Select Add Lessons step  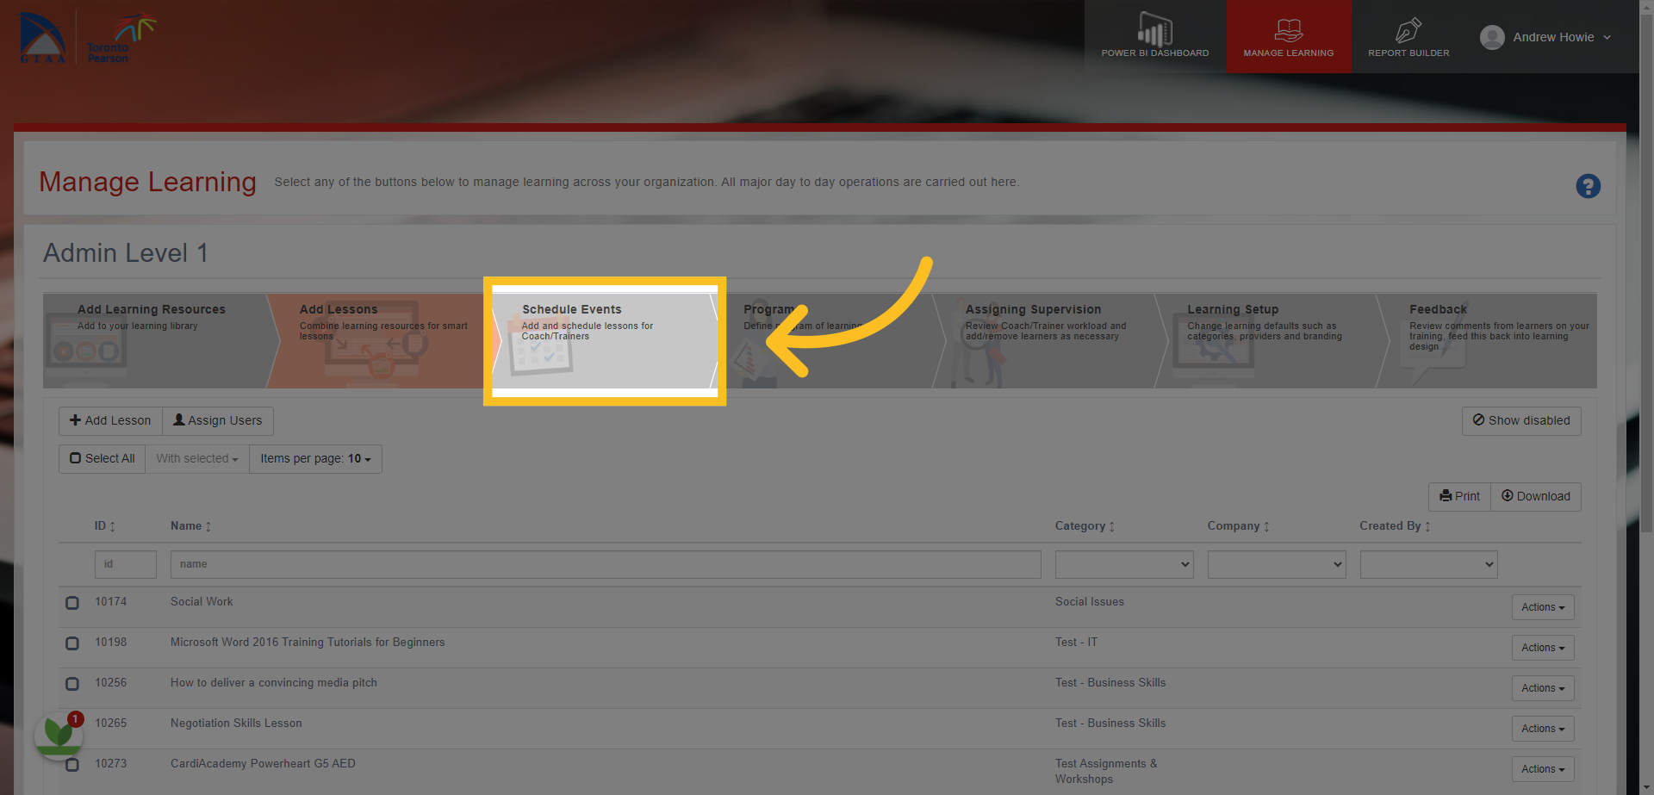pos(381,340)
